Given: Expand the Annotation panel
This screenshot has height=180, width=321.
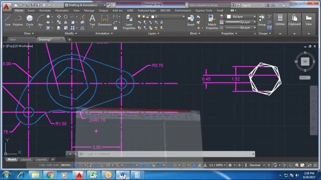Looking at the screenshot, I should coord(104,33).
